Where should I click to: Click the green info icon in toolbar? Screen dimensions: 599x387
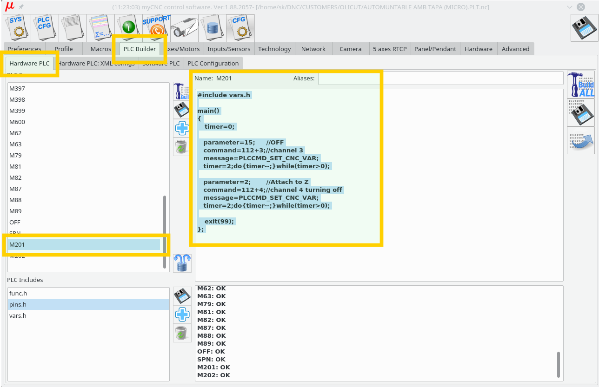click(128, 27)
